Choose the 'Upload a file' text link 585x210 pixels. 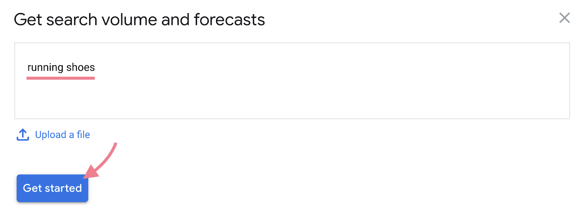pyautogui.click(x=62, y=135)
